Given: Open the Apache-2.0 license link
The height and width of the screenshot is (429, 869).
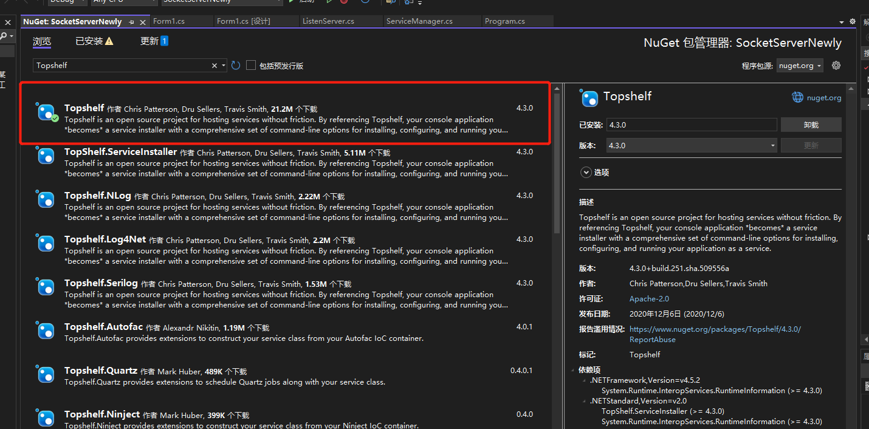Looking at the screenshot, I should 649,299.
